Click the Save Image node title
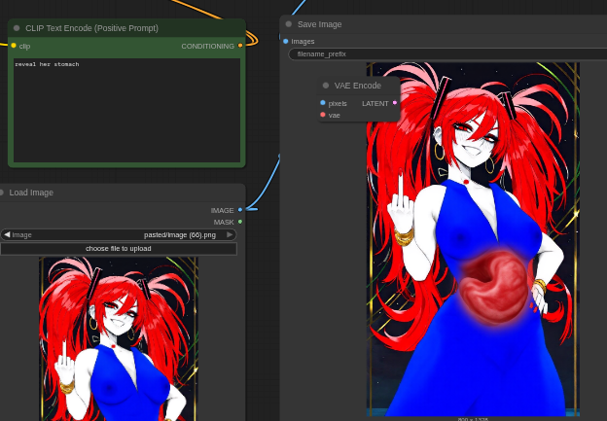The height and width of the screenshot is (421, 607). click(x=320, y=24)
